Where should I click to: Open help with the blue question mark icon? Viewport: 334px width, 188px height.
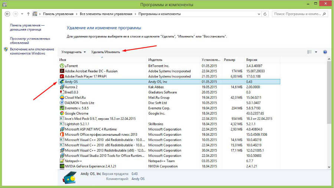[325, 52]
